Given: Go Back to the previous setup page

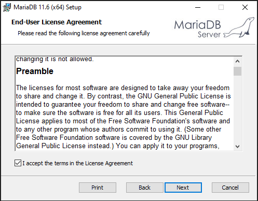Looking at the screenshot, I should pos(144,188).
